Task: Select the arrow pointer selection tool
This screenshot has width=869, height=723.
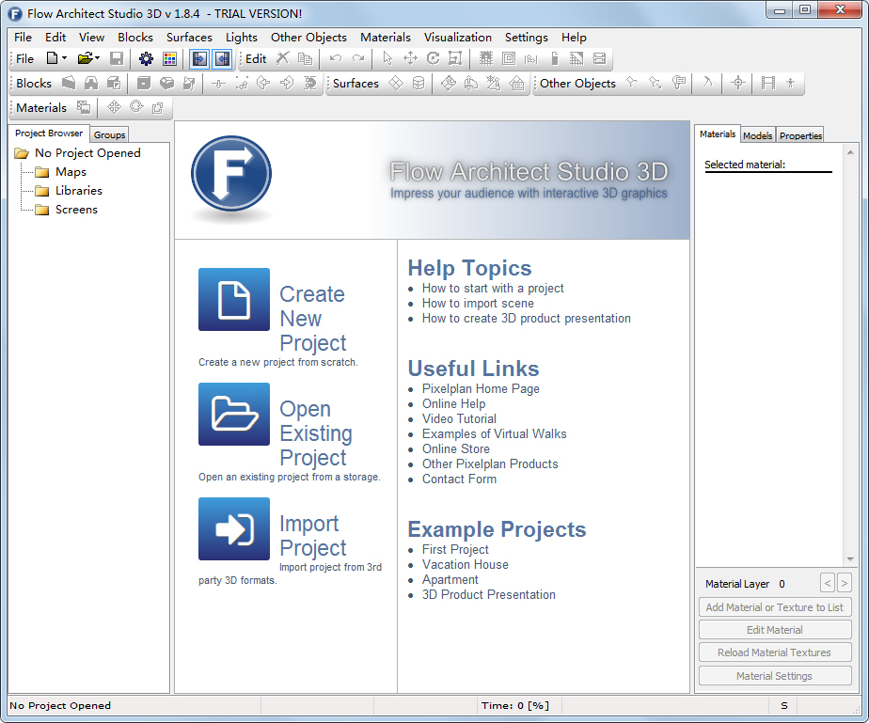Action: pyautogui.click(x=387, y=58)
